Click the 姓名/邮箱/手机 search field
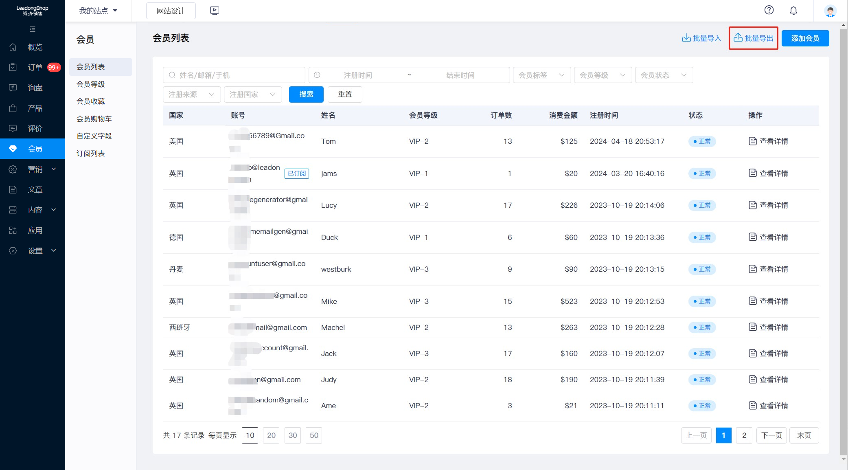This screenshot has height=470, width=848. point(234,75)
